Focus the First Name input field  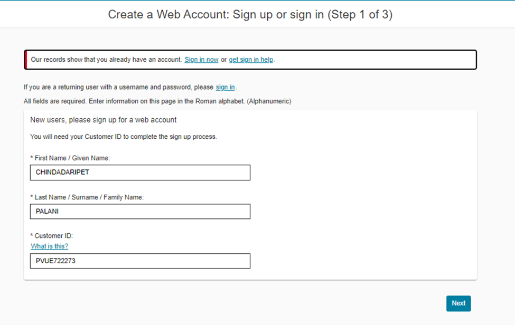pyautogui.click(x=140, y=173)
